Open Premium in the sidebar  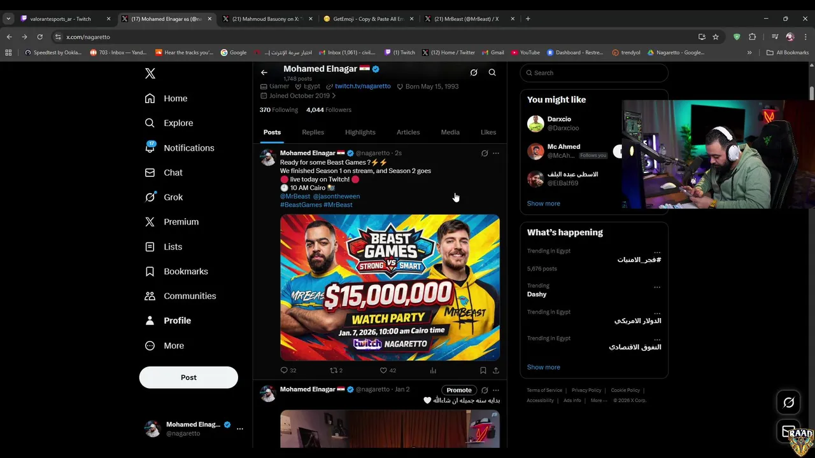coord(172,222)
